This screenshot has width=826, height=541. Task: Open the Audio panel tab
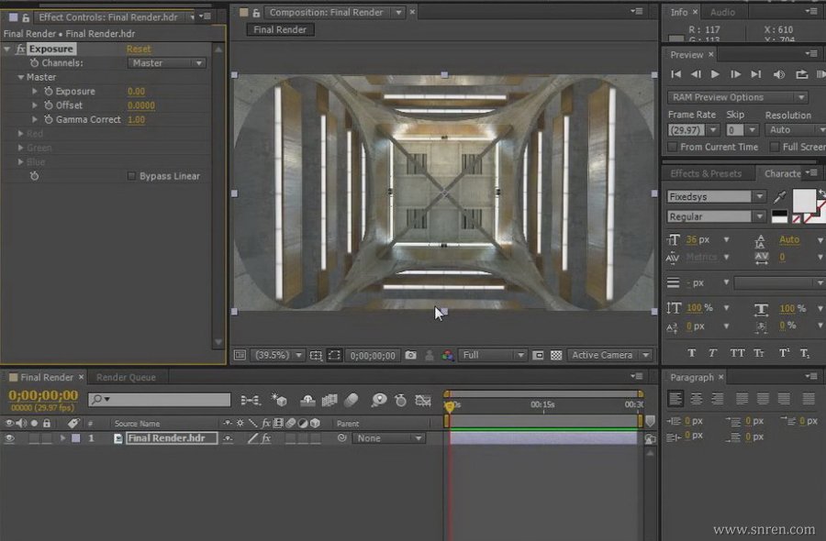[x=722, y=12]
